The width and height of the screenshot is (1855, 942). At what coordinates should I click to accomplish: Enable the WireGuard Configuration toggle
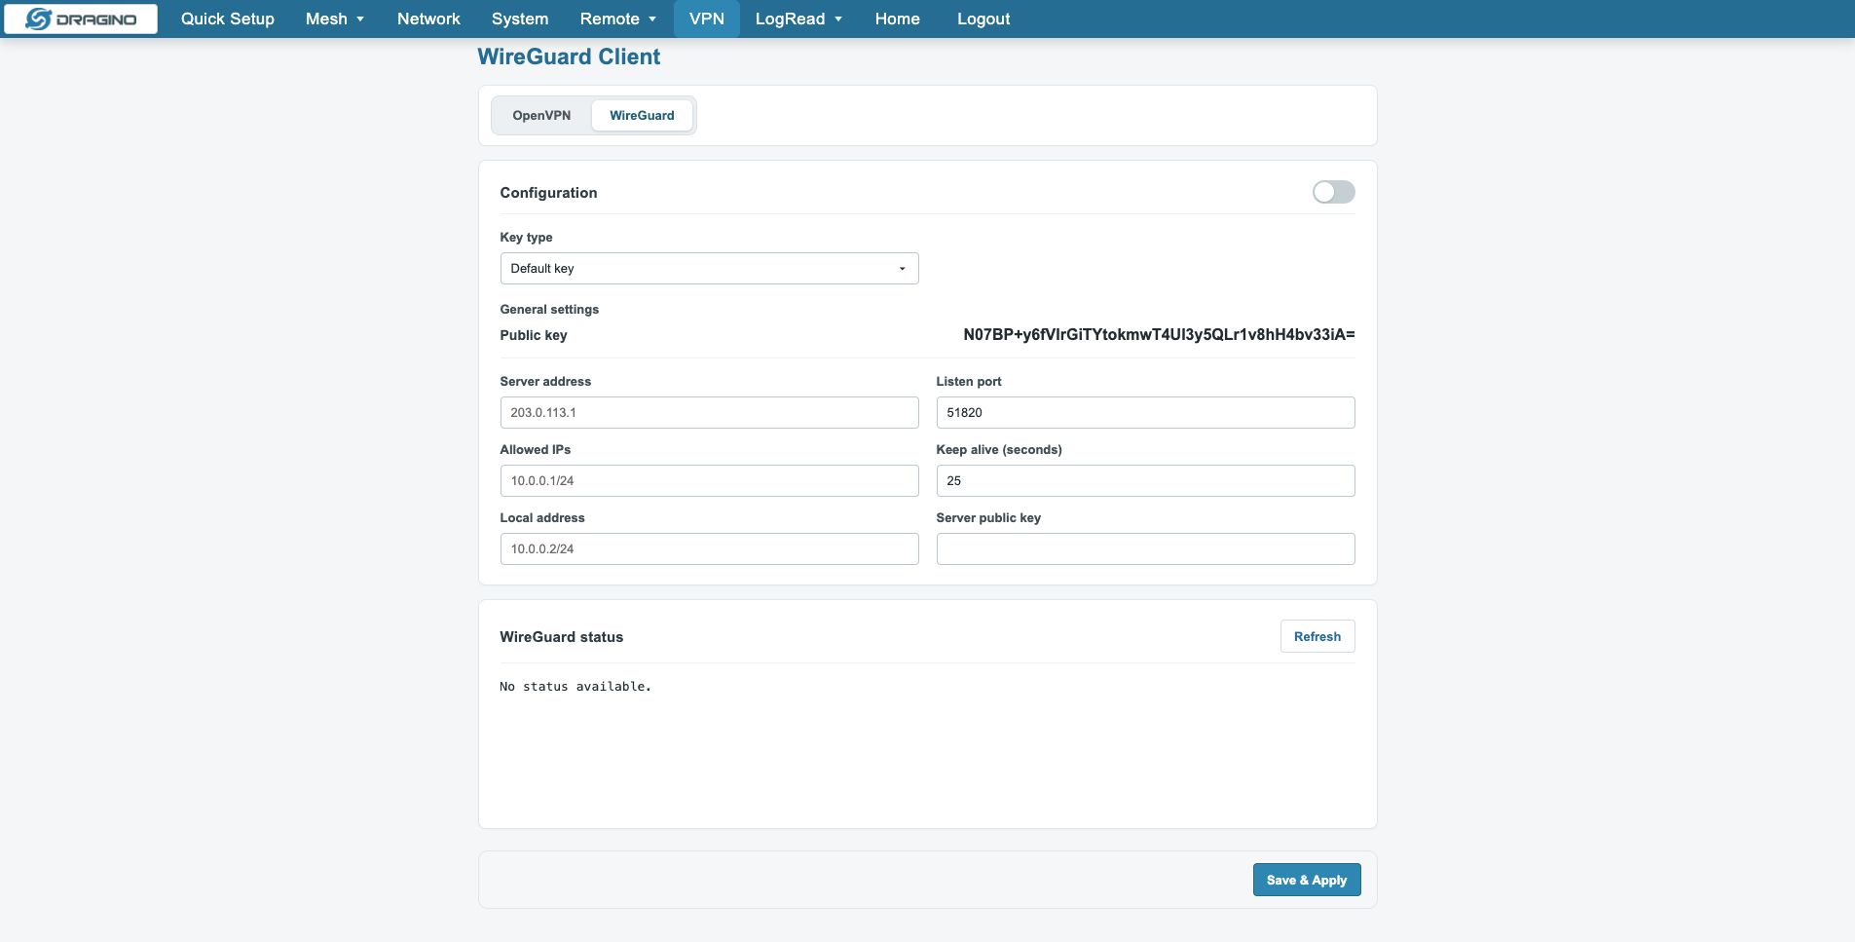(x=1334, y=192)
